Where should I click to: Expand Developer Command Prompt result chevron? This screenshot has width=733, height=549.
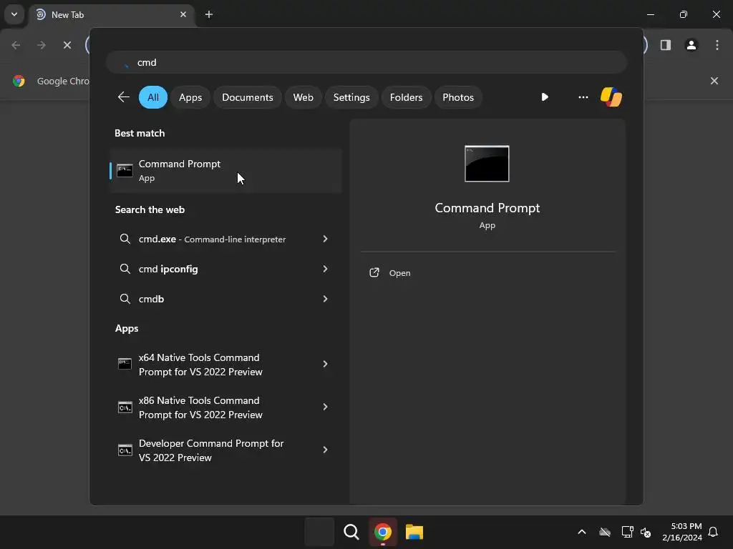point(326,450)
